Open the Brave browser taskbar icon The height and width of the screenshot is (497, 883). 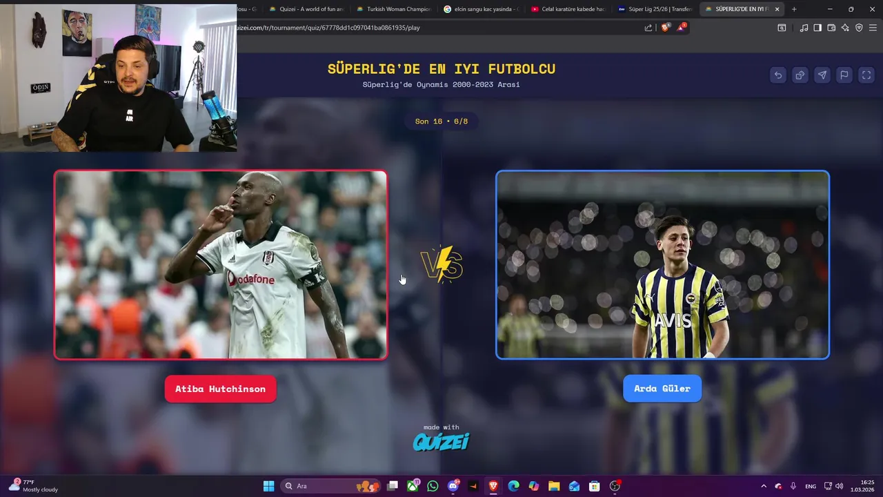pyautogui.click(x=493, y=486)
